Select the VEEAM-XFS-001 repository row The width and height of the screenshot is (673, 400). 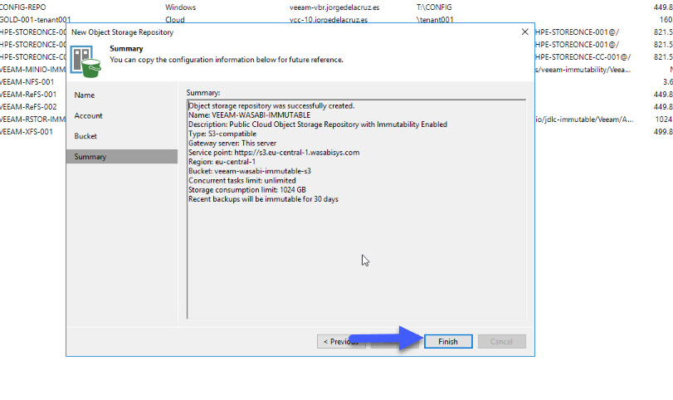point(27,132)
